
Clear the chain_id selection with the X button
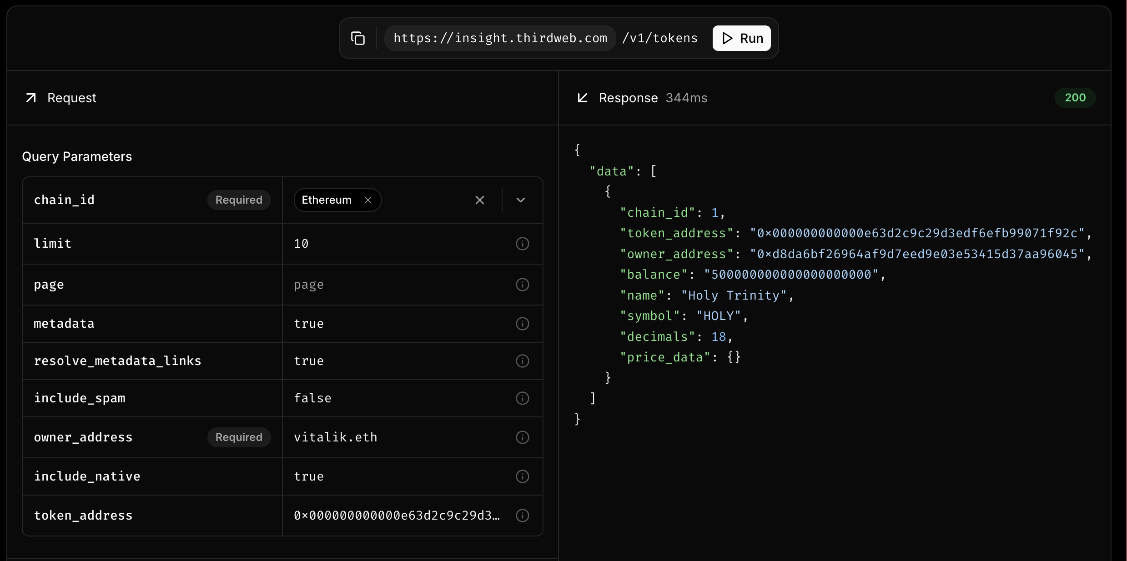click(480, 200)
